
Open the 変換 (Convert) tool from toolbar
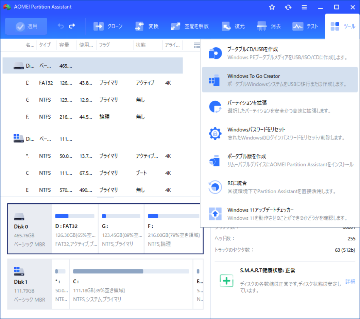pyautogui.click(x=139, y=26)
